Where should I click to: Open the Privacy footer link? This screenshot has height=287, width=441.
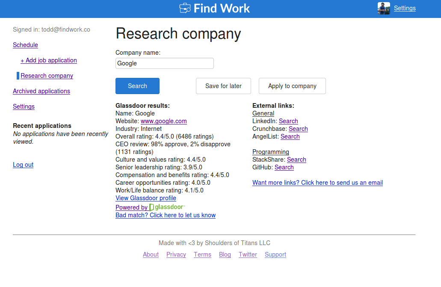pyautogui.click(x=176, y=254)
